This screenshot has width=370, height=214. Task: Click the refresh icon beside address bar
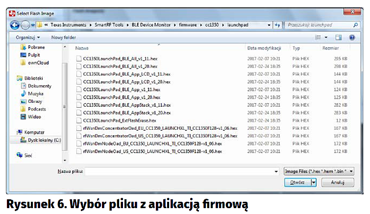click(278, 25)
